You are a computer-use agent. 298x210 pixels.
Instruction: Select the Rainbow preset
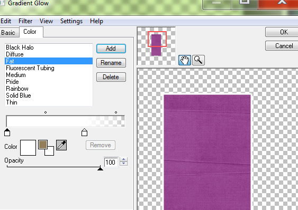click(49, 89)
